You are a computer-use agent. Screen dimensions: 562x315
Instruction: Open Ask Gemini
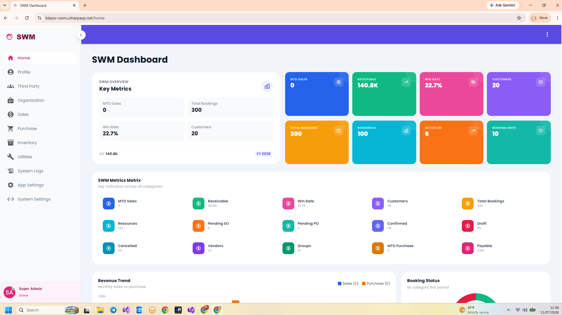coord(503,5)
